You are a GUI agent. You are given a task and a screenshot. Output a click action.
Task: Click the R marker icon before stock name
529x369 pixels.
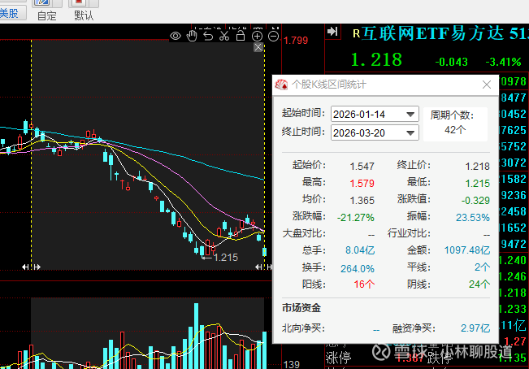point(356,33)
